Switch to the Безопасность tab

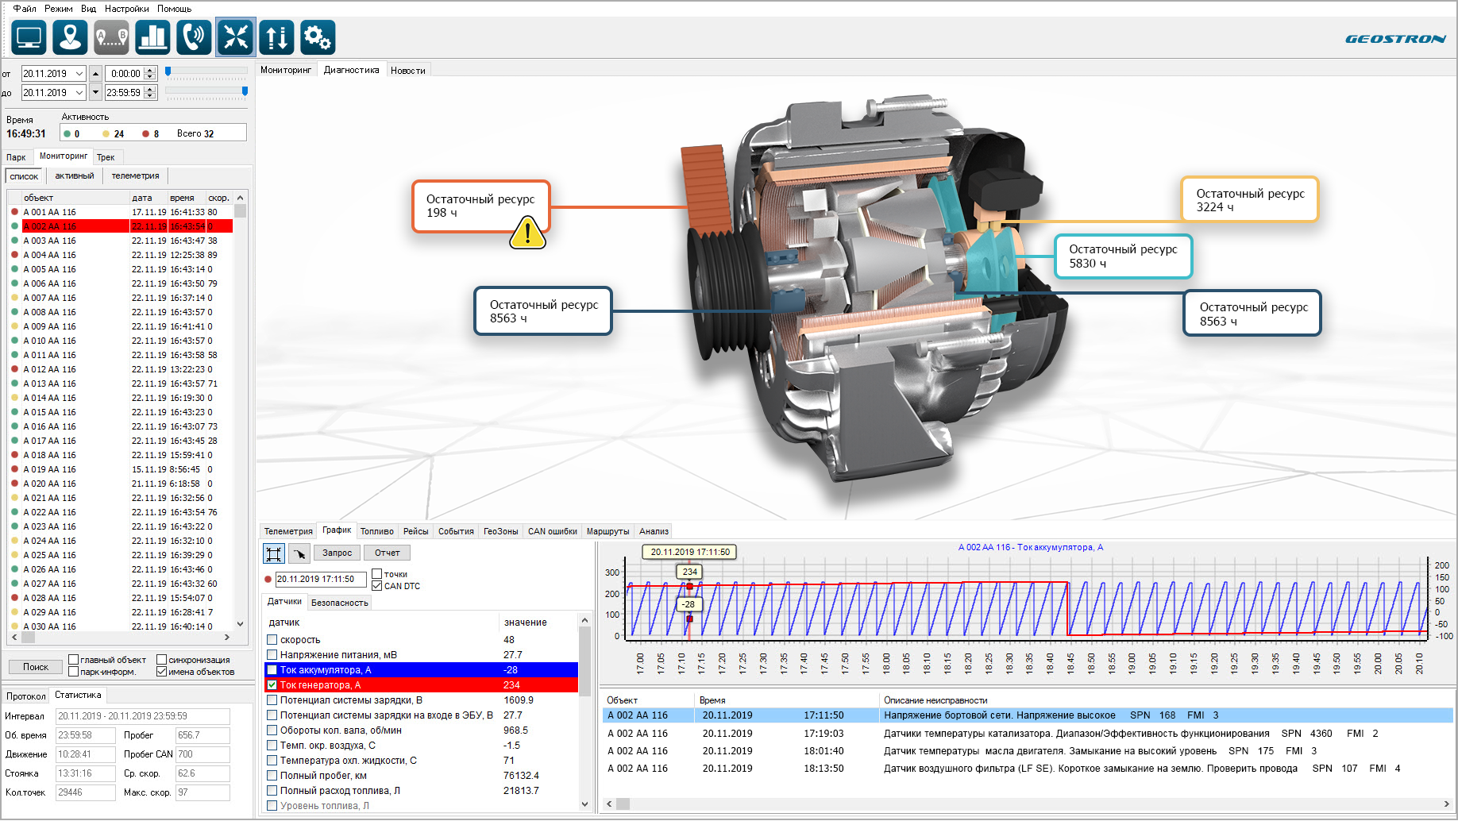(x=340, y=603)
